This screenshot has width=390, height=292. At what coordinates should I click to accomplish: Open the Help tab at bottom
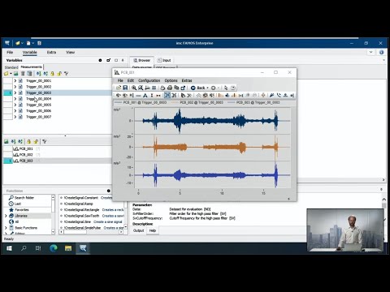153,230
